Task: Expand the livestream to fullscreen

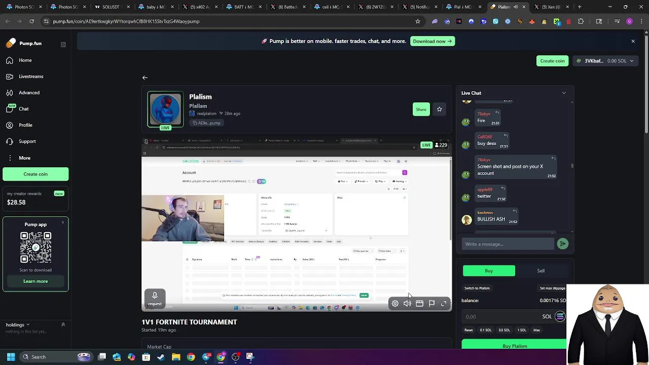Action: (x=444, y=304)
